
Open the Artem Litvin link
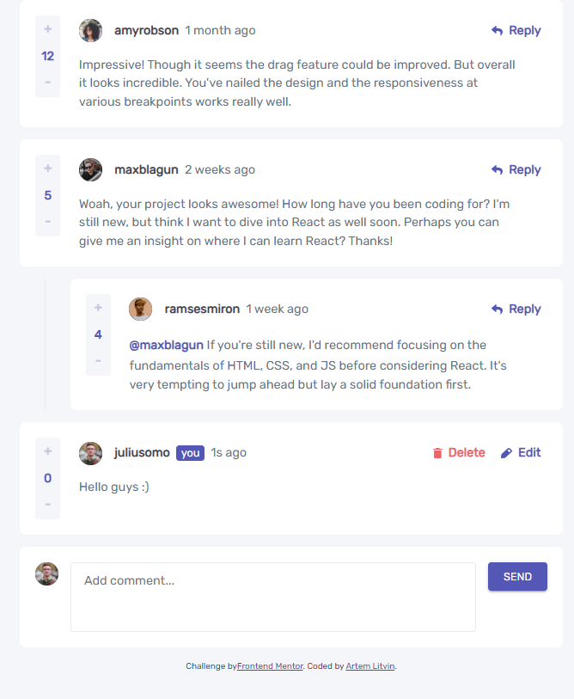coord(370,666)
